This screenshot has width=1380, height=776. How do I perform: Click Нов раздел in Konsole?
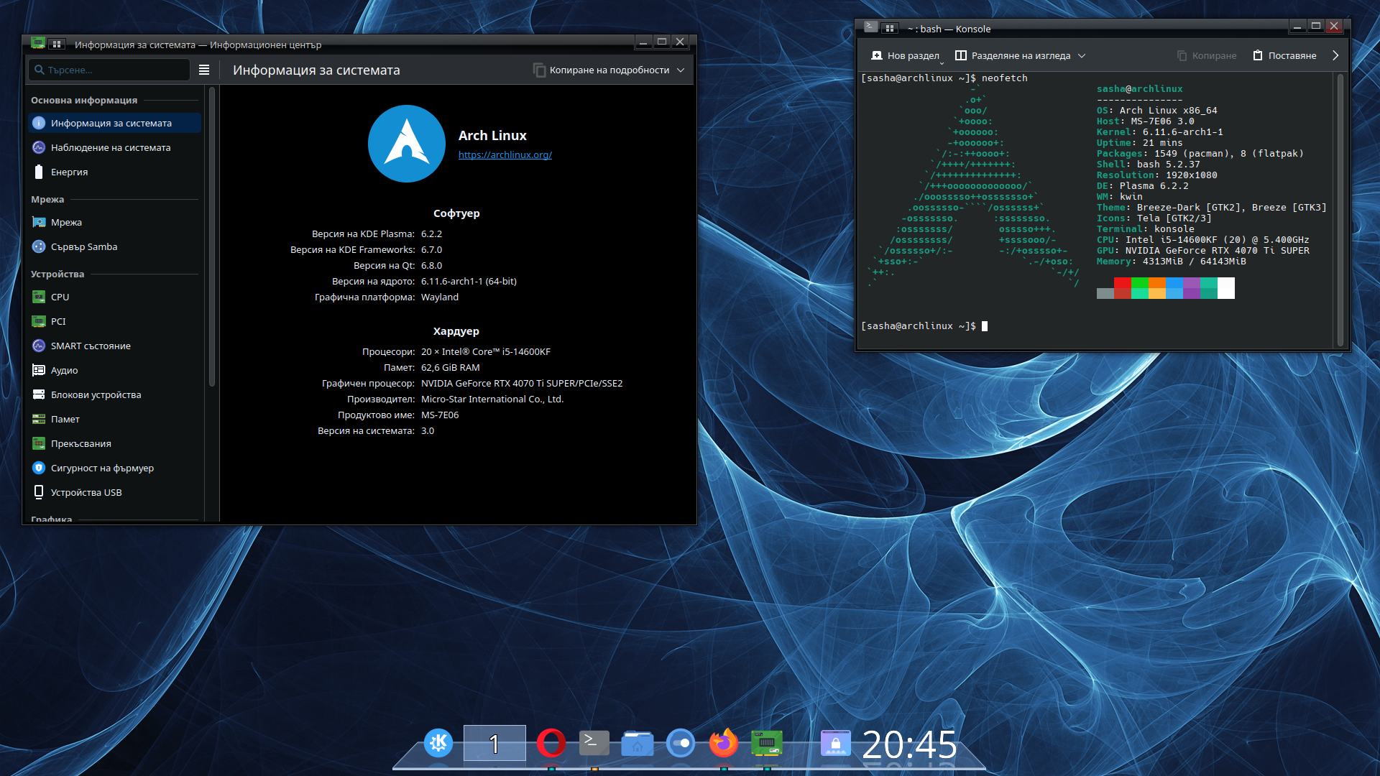pyautogui.click(x=905, y=55)
